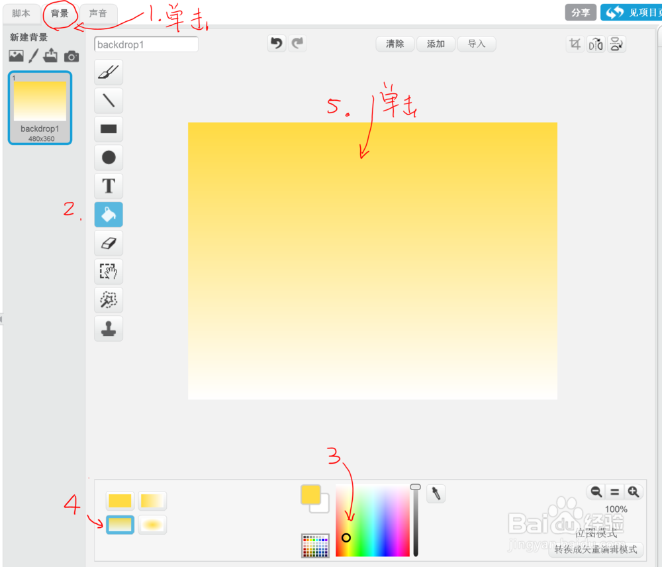Paint a new backdrop icon

pyautogui.click(x=33, y=56)
